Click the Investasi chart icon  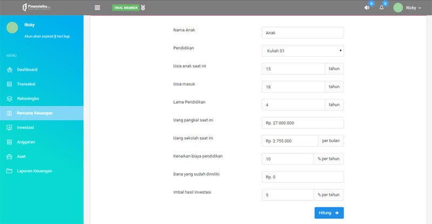[9, 127]
